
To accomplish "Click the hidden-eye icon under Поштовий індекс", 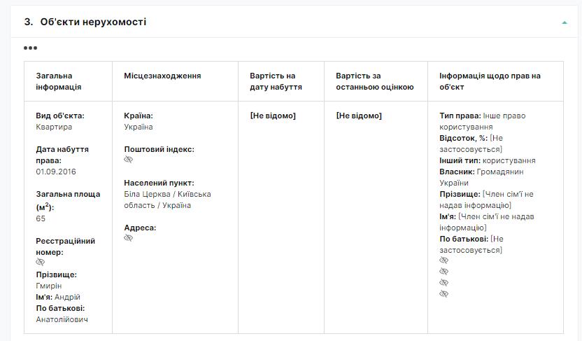I will coord(129,160).
